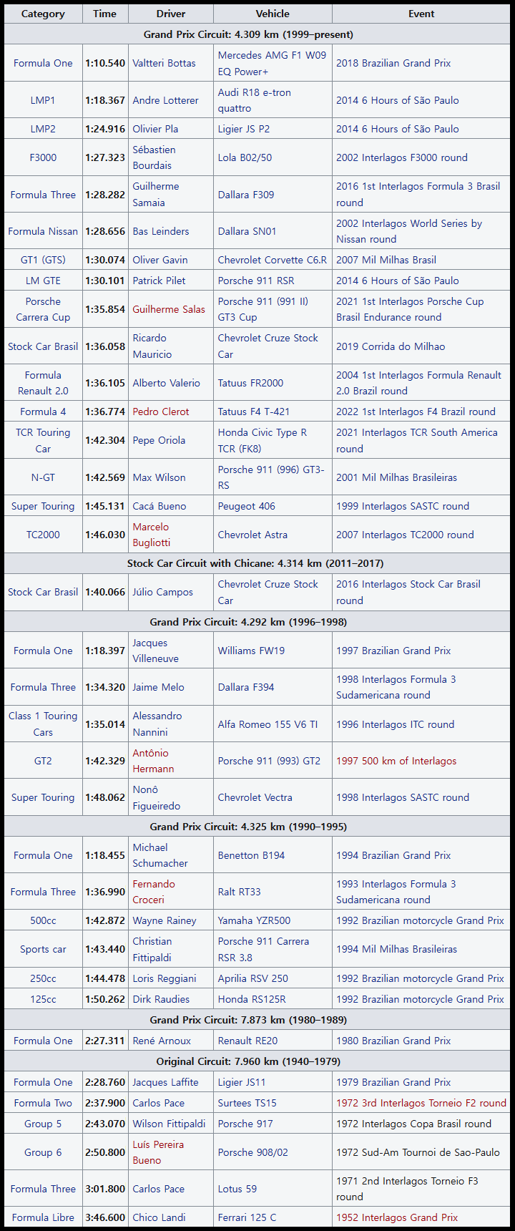
Task: Click the Aprilia RSV 250 link
Action: [253, 978]
